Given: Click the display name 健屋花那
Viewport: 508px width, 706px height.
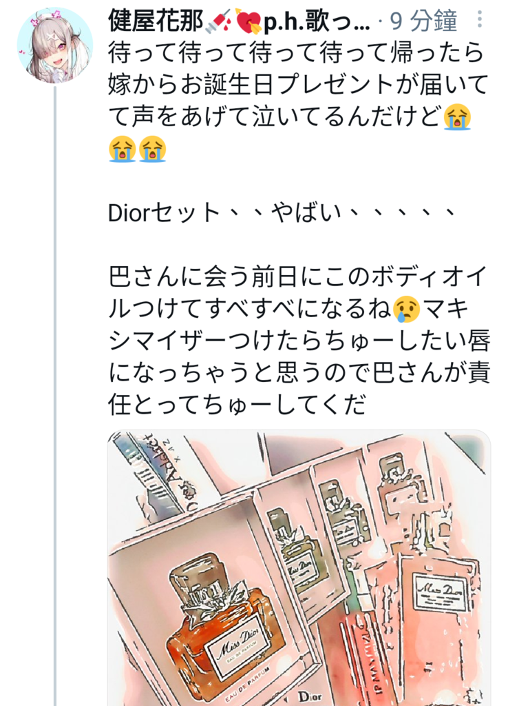Looking at the screenshot, I should 156,20.
